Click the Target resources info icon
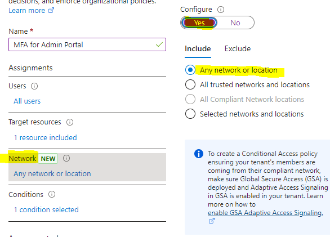Image resolution: width=330 pixels, height=237 pixels. point(70,122)
